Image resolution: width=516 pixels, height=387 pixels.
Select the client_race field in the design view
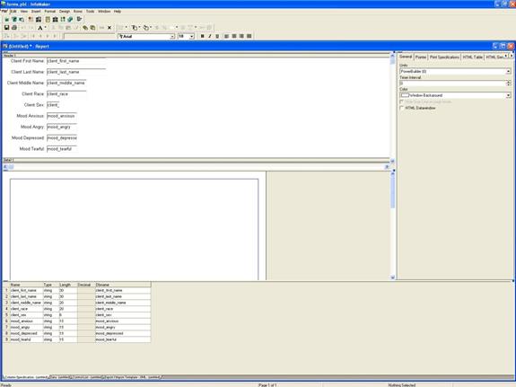[66, 94]
